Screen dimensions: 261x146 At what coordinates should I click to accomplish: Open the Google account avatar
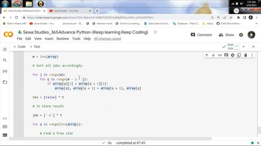coord(251,35)
